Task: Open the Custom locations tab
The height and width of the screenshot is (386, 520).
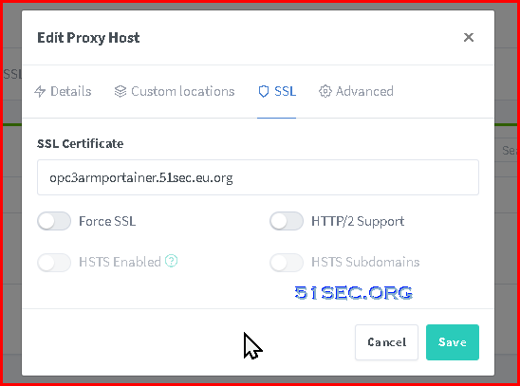Action: 175,91
